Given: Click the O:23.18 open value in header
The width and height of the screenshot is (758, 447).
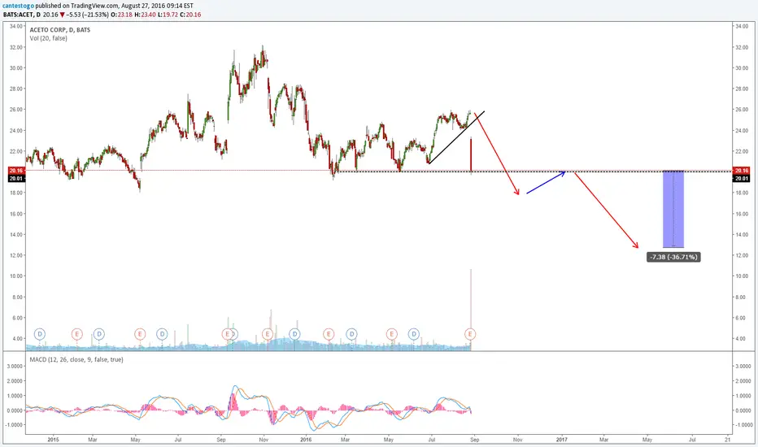Looking at the screenshot, I should tap(121, 15).
